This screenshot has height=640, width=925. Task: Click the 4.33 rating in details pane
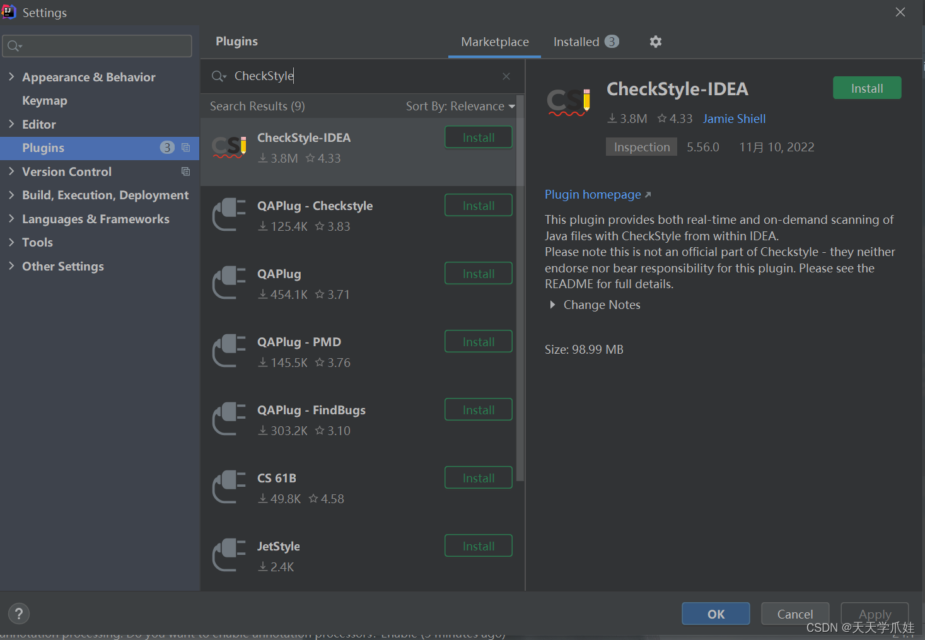[675, 119]
